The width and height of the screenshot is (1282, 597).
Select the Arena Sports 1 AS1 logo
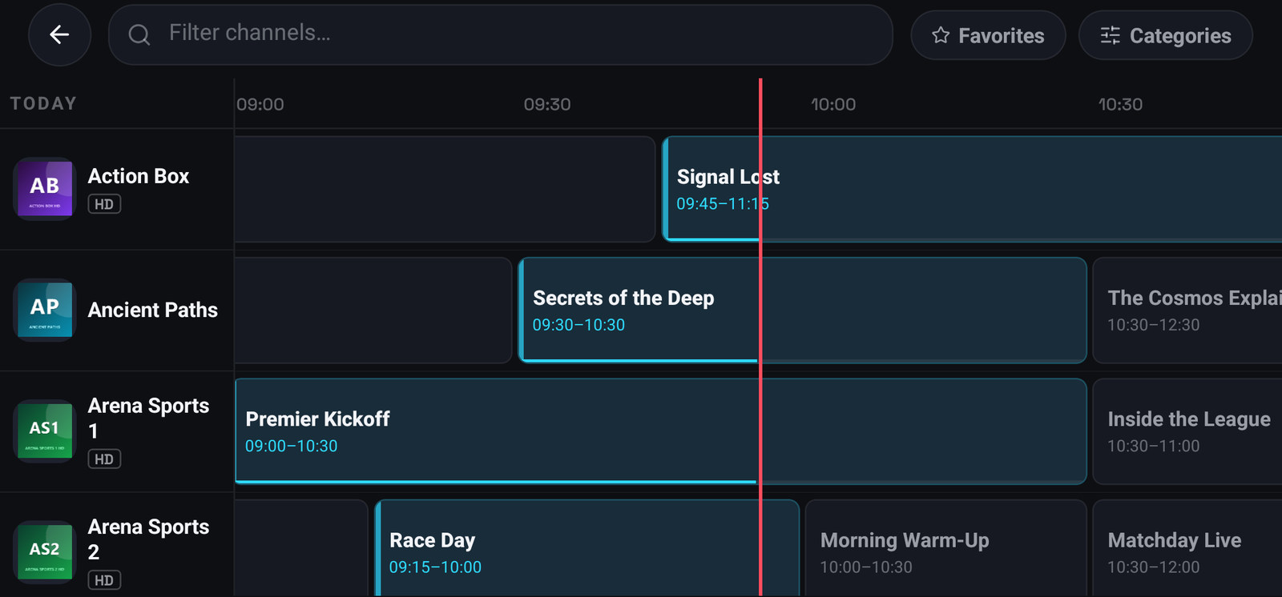click(45, 431)
